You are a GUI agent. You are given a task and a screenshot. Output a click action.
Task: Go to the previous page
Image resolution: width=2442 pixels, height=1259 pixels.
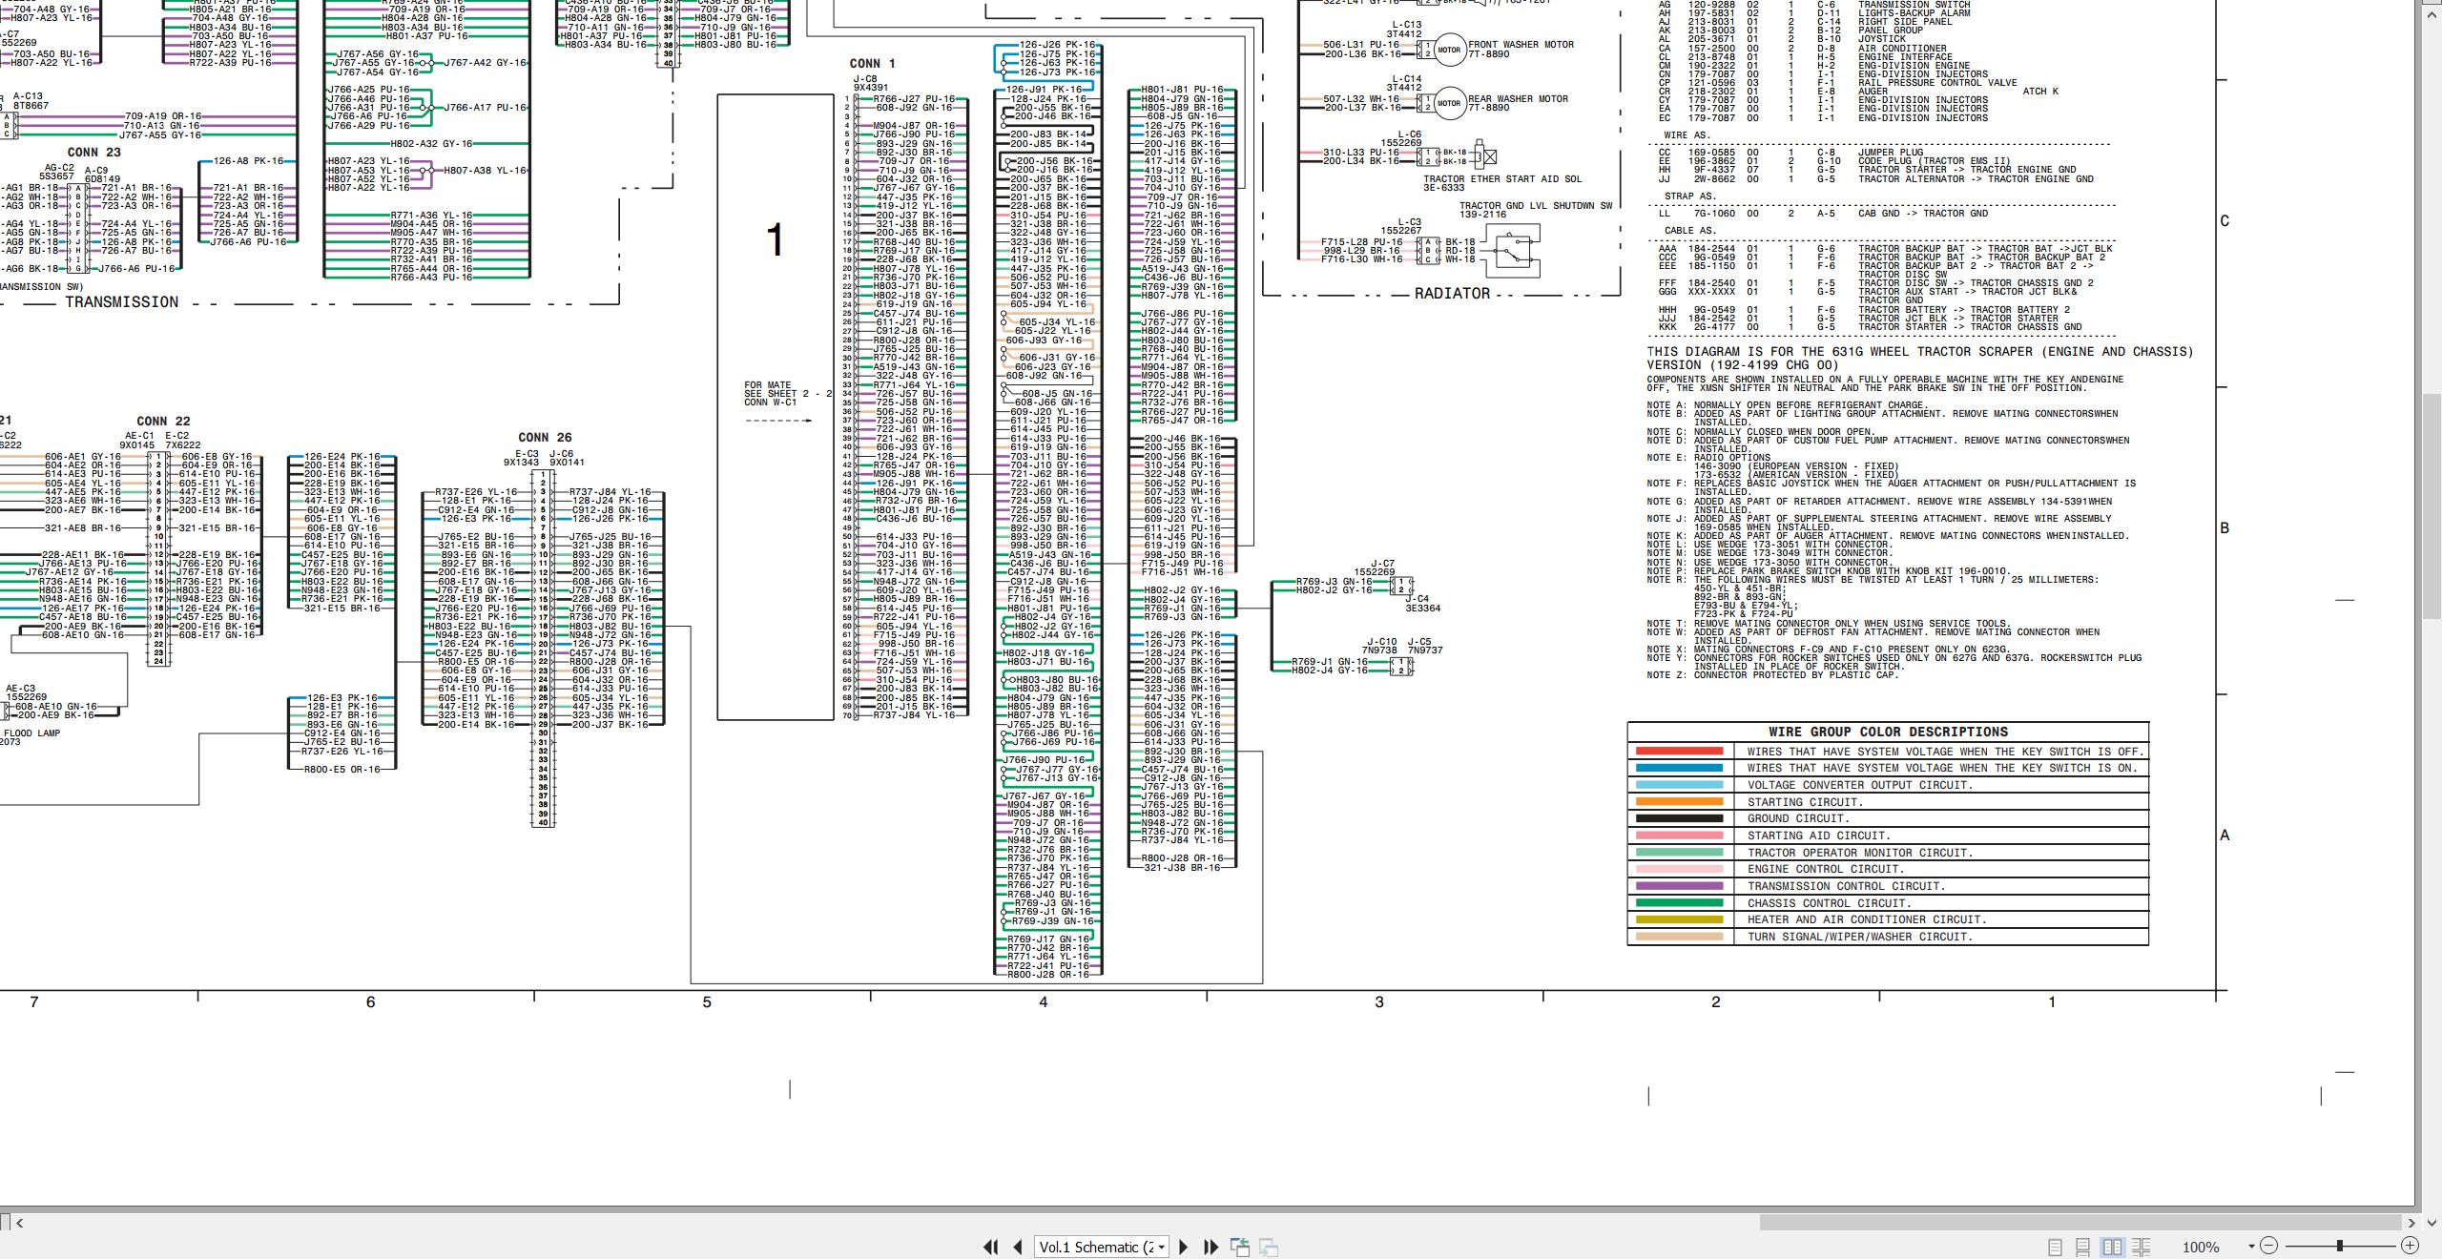click(1018, 1247)
